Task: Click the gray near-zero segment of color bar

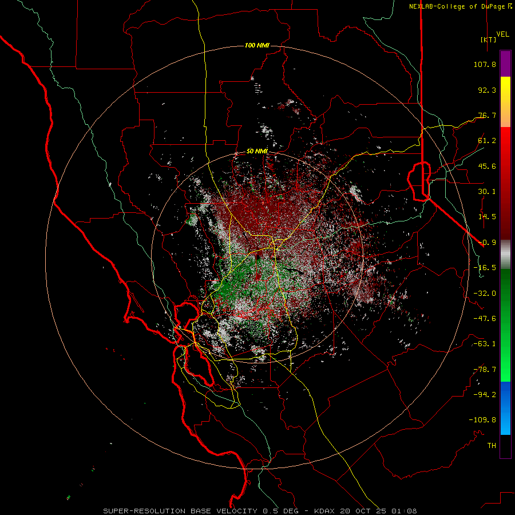Action: pyautogui.click(x=505, y=255)
